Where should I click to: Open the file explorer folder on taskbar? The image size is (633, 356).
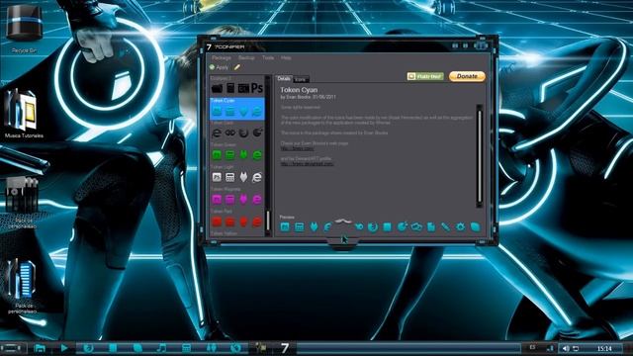(40, 348)
